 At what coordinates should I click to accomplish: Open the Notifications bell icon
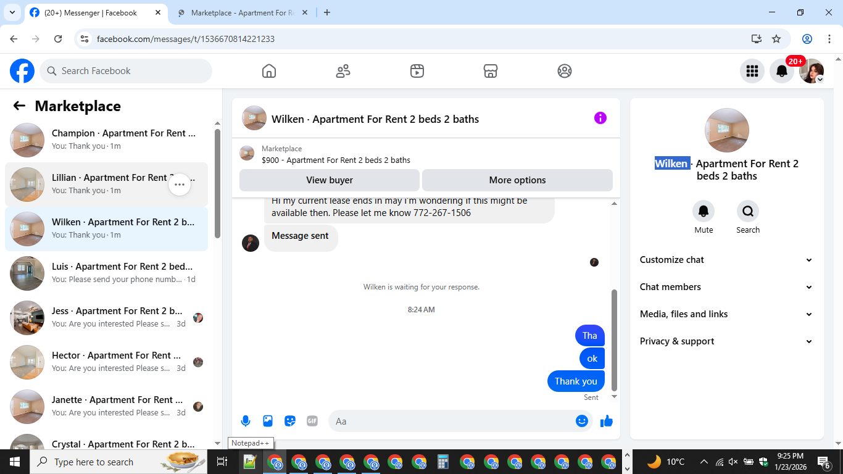[x=782, y=71]
